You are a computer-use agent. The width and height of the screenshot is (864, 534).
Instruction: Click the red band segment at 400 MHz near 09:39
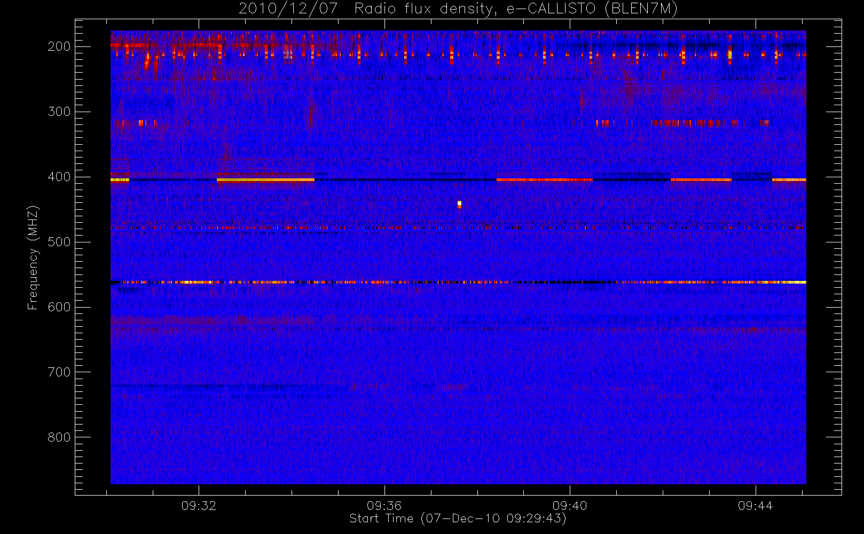(545, 180)
